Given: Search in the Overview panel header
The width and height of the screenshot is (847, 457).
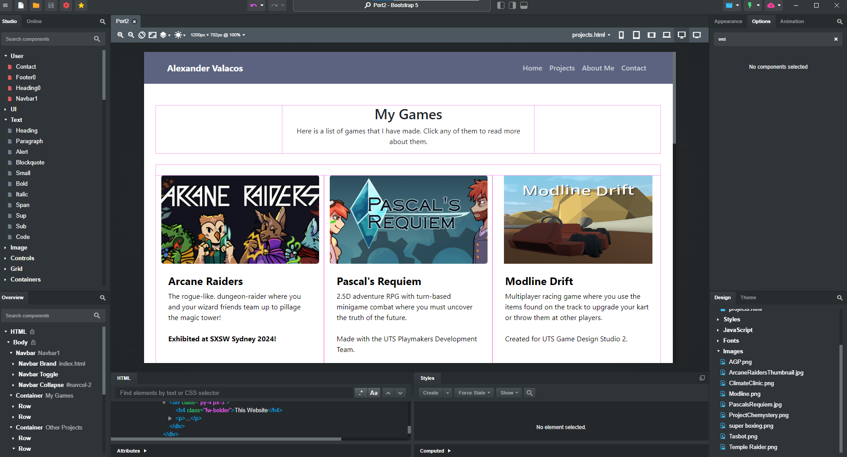Looking at the screenshot, I should click(x=102, y=298).
